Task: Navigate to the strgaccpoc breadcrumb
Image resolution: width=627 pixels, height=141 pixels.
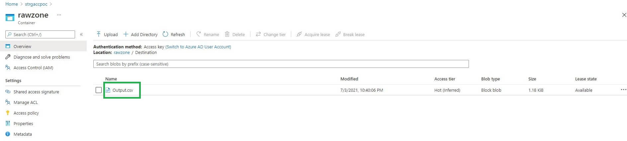Action: point(36,4)
